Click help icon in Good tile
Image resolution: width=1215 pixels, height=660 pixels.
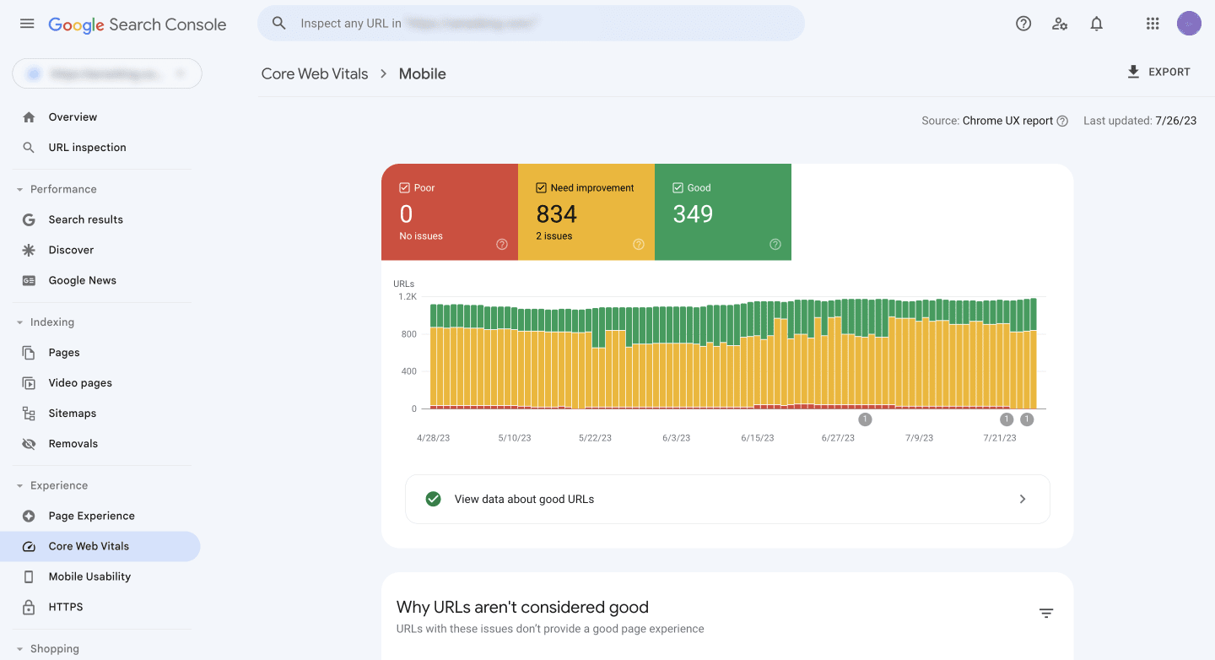(x=775, y=245)
